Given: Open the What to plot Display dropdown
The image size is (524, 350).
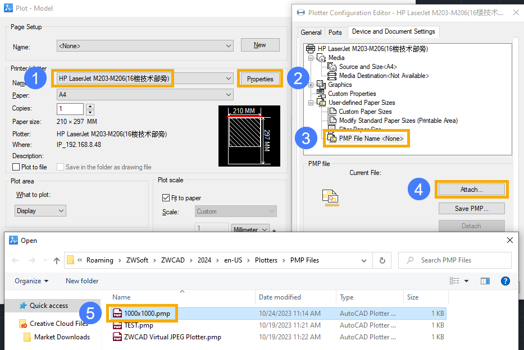Looking at the screenshot, I should pos(40,211).
